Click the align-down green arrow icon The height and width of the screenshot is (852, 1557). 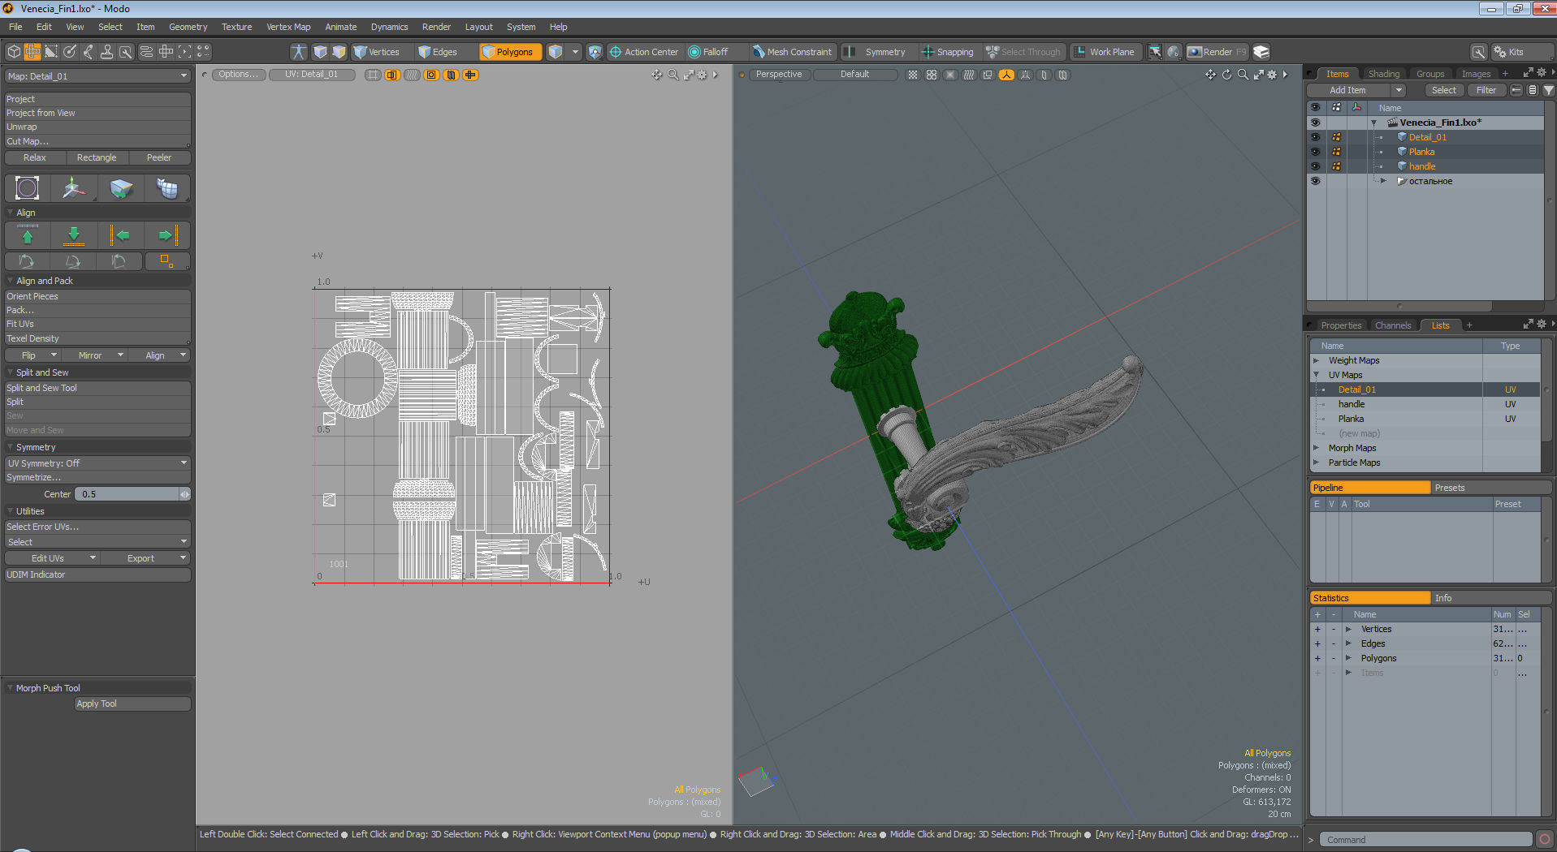pos(74,235)
